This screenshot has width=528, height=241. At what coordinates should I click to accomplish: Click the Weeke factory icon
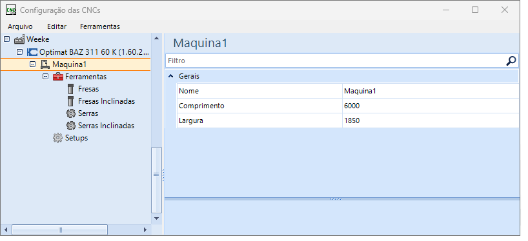[x=19, y=40]
